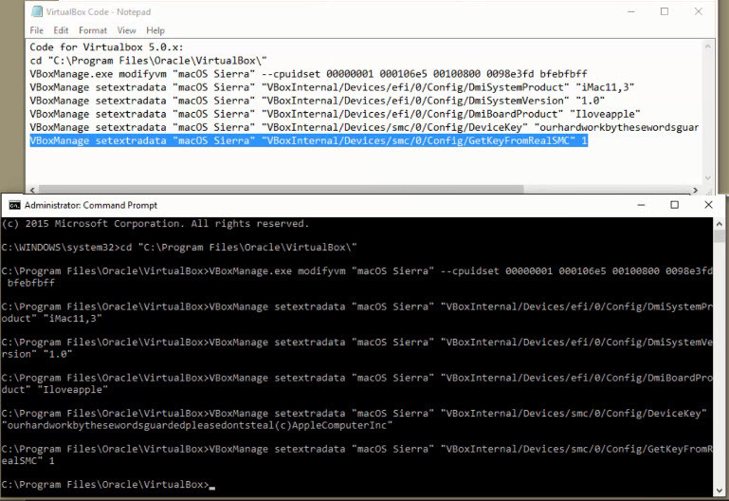Viewport: 729px width, 501px height.
Task: Click the DmiBoardProduct "Iloveapple" line in Notepad
Action: point(336,114)
